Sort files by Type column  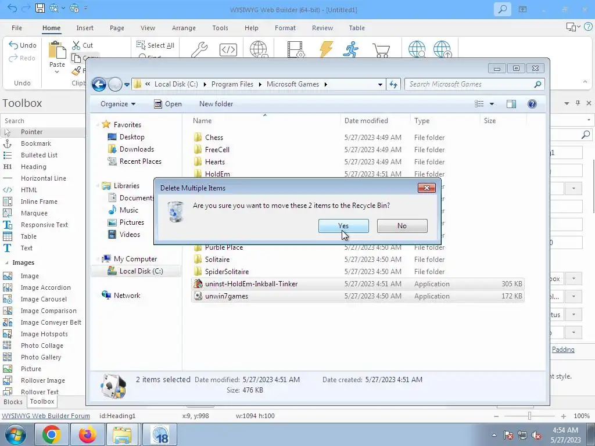pyautogui.click(x=422, y=121)
